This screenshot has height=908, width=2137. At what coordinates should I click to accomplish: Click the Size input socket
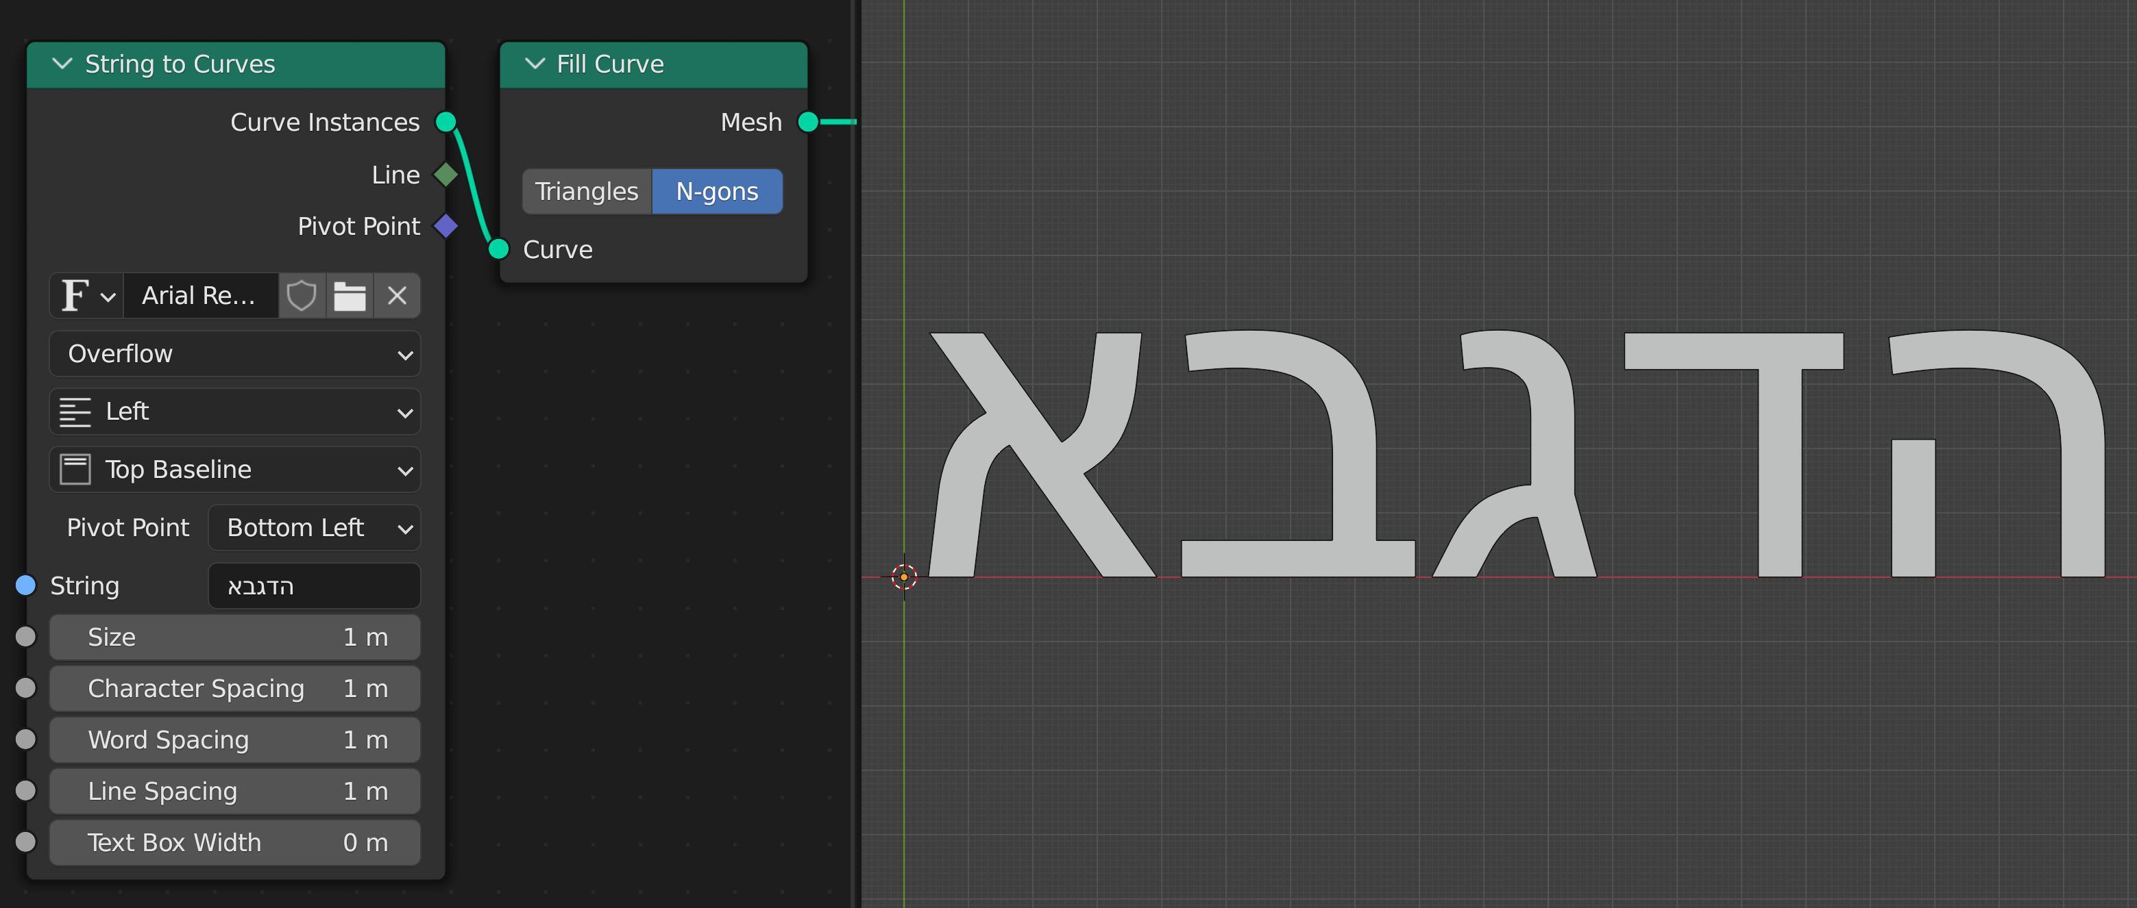tap(26, 636)
